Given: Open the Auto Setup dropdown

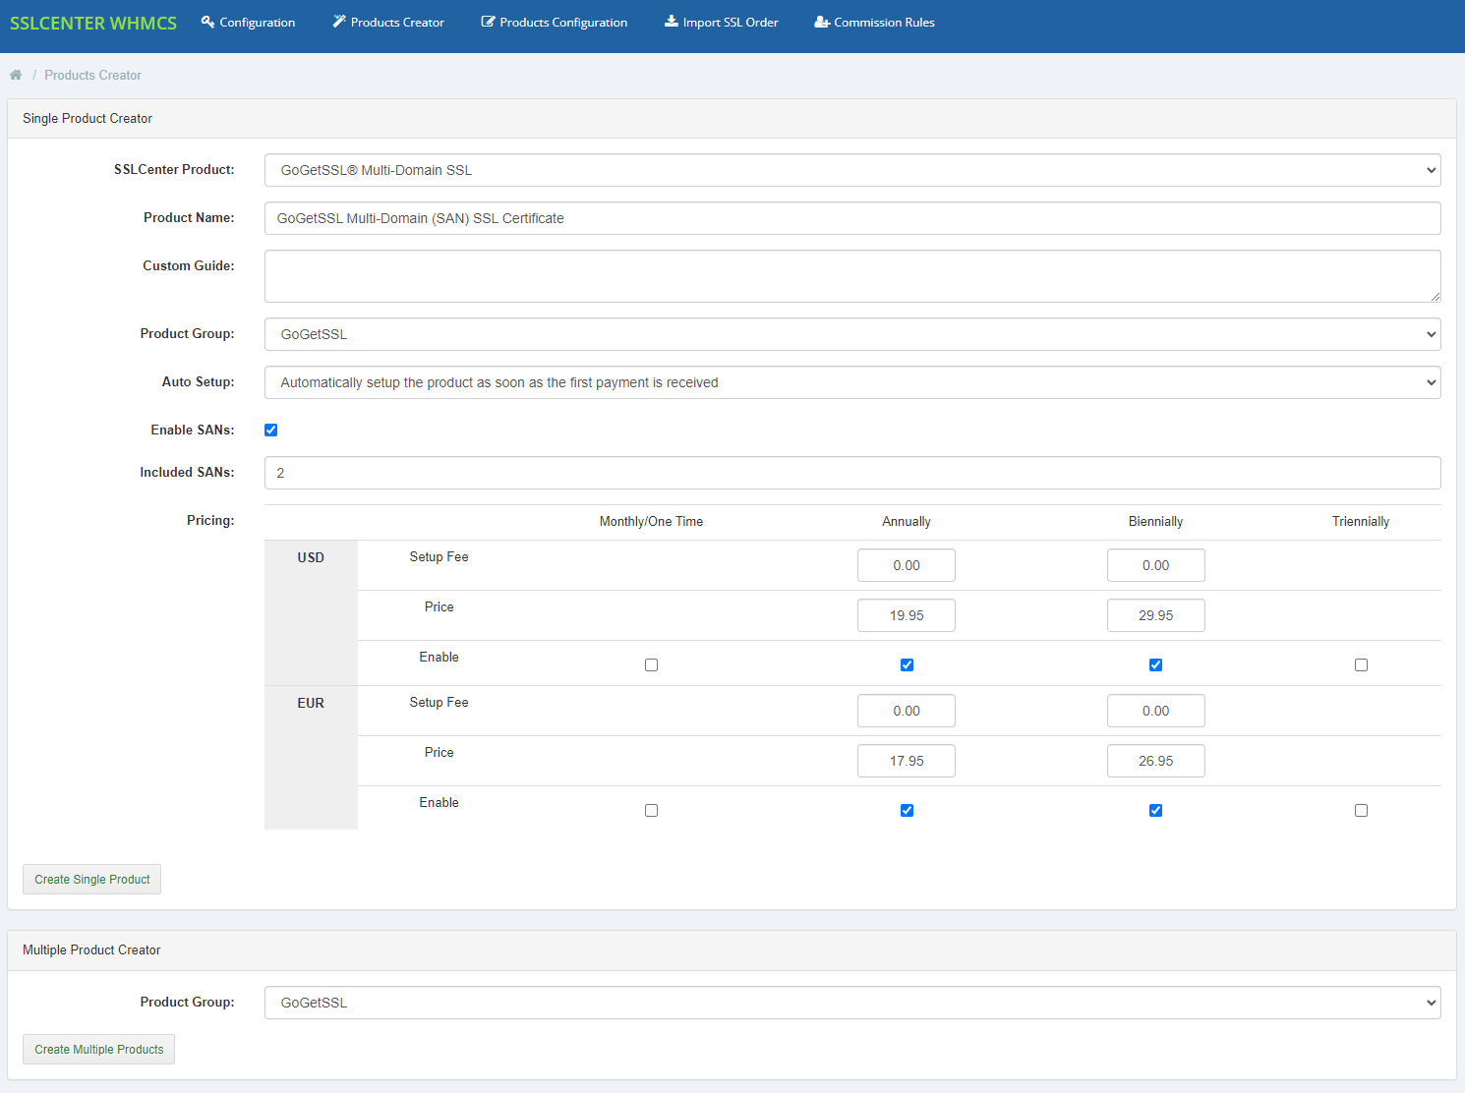Looking at the screenshot, I should point(852,382).
